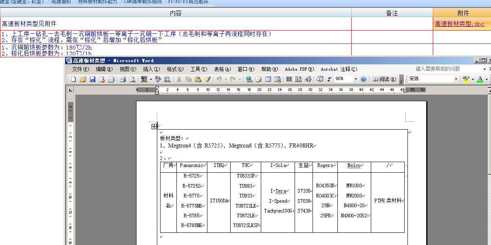The image size is (491, 245).
Task: Open the 视图(V) menu
Action: pyautogui.click(x=128, y=69)
